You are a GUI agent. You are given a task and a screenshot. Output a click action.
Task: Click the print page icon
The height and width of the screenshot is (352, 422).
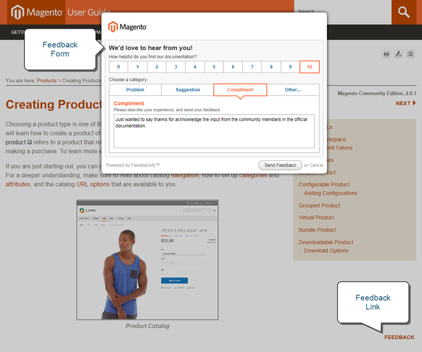(386, 54)
